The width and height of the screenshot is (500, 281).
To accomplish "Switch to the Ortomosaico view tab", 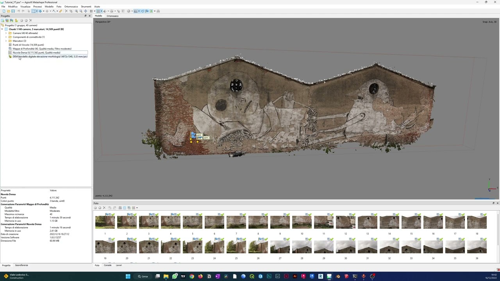I will pyautogui.click(x=112, y=16).
